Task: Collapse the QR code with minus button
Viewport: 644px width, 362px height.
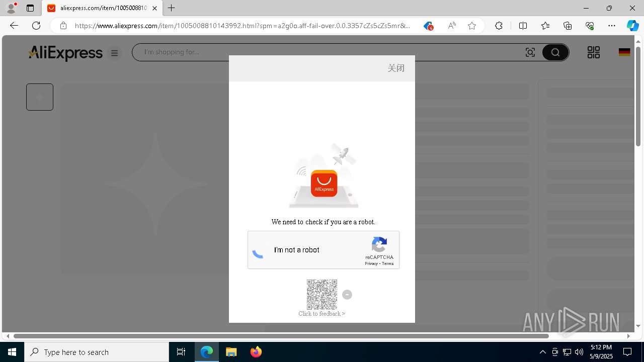Action: (347, 295)
